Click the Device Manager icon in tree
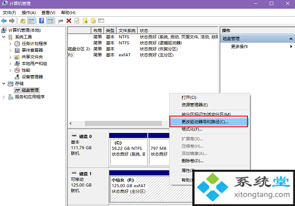295x206 pixels. coord(17,77)
